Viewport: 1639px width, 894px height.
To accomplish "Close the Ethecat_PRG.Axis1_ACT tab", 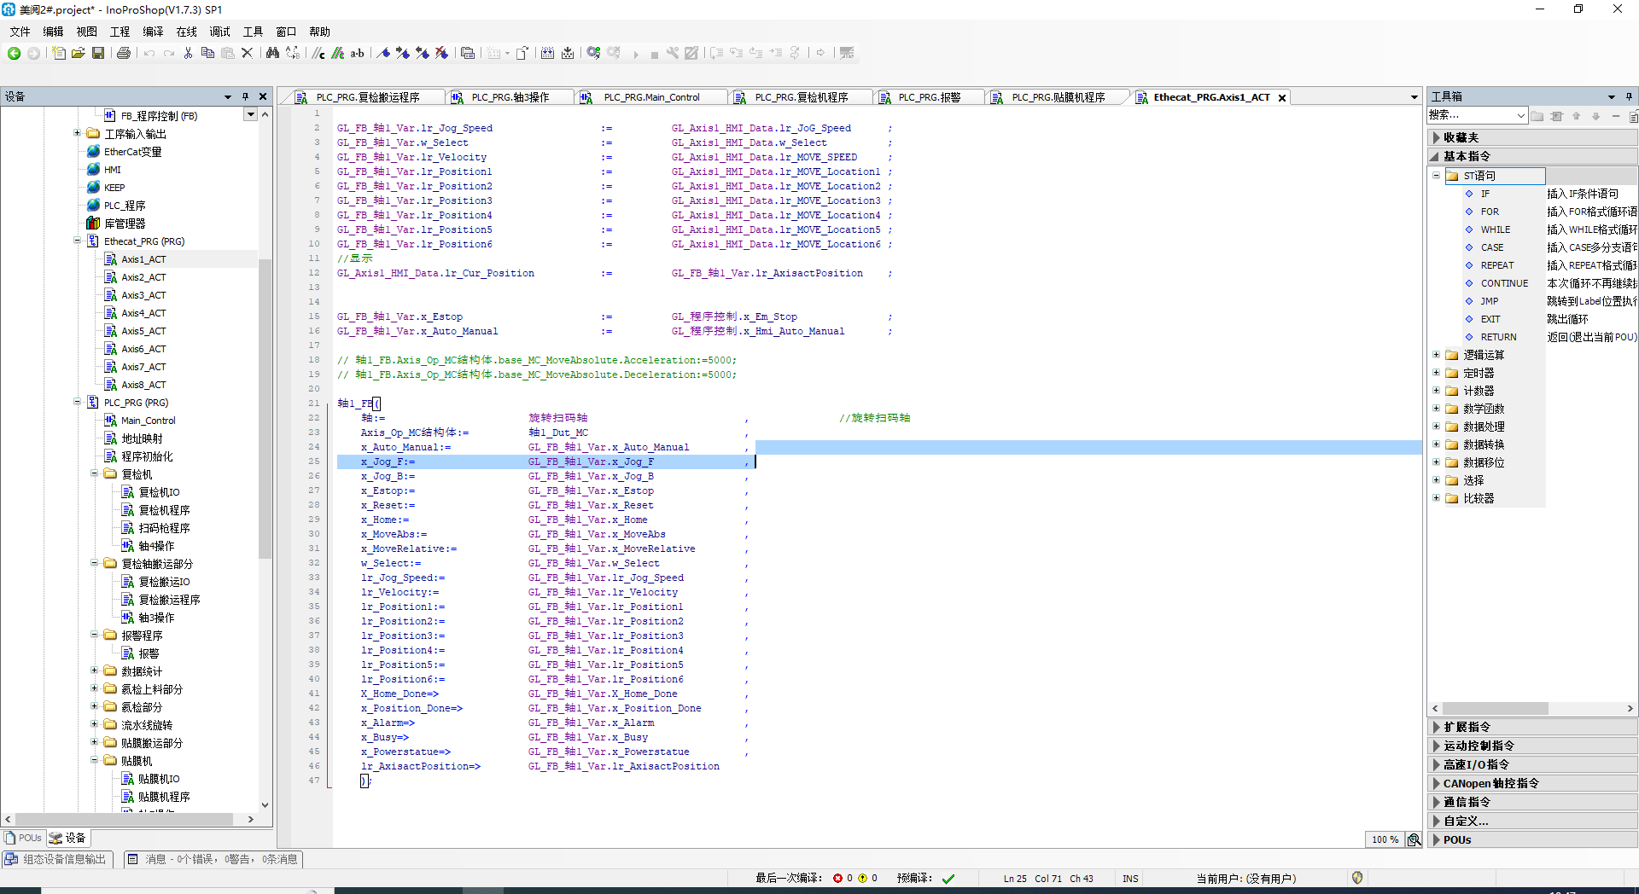I will [x=1281, y=98].
